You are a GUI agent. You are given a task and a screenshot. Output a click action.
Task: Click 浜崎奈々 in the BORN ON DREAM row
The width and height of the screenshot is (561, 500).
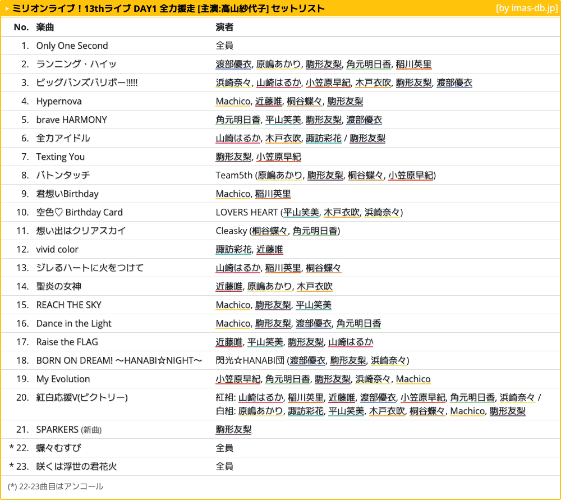(x=389, y=360)
